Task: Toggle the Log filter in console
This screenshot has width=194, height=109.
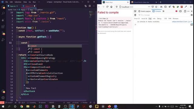Action: (x=150, y=18)
